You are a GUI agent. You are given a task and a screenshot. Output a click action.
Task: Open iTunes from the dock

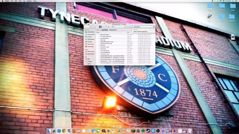point(128,131)
